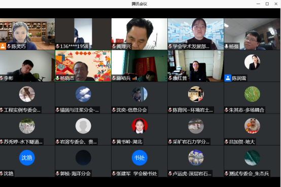Click the 郭桢-海洋分会 participant name label
This screenshot has height=187, width=281.
(75, 173)
